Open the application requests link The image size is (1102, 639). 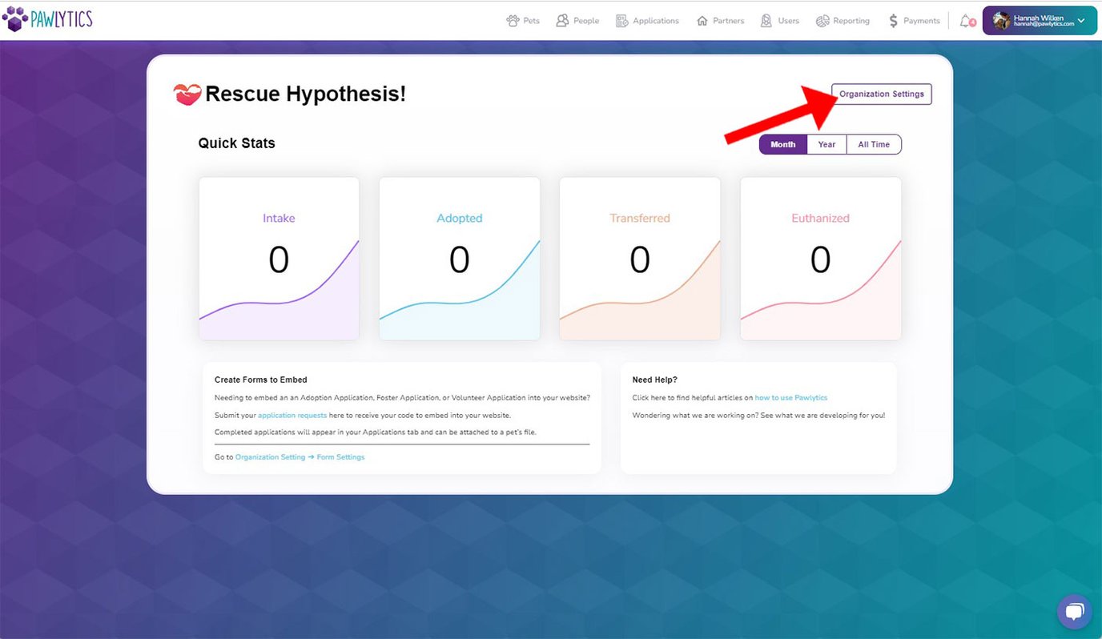pyautogui.click(x=292, y=416)
